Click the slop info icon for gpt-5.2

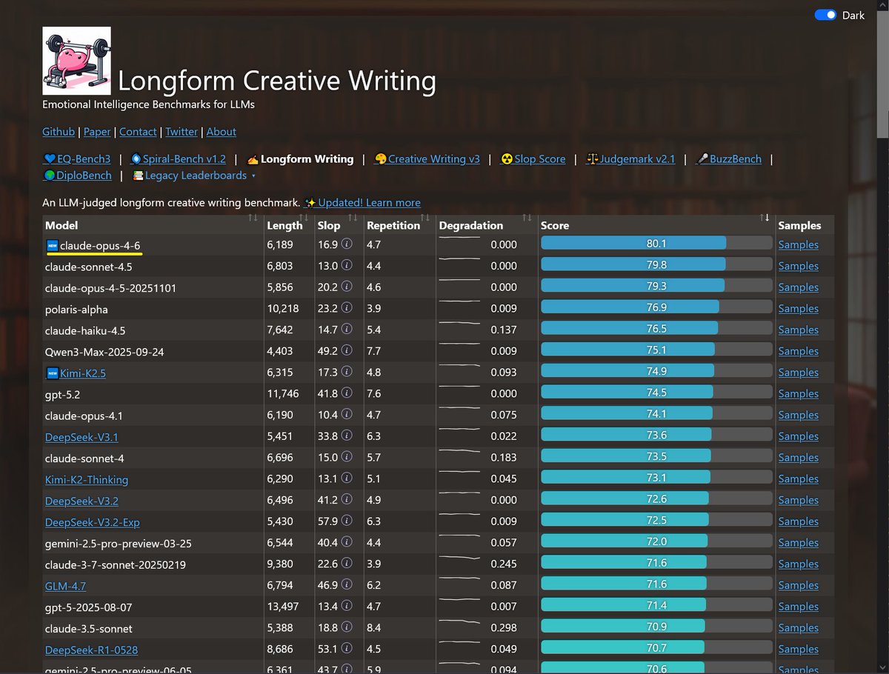pyautogui.click(x=347, y=394)
